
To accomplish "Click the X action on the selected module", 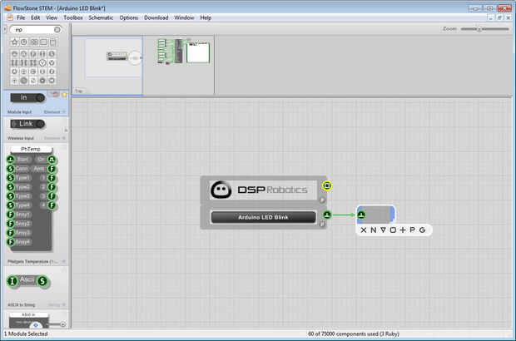I will pos(364,230).
